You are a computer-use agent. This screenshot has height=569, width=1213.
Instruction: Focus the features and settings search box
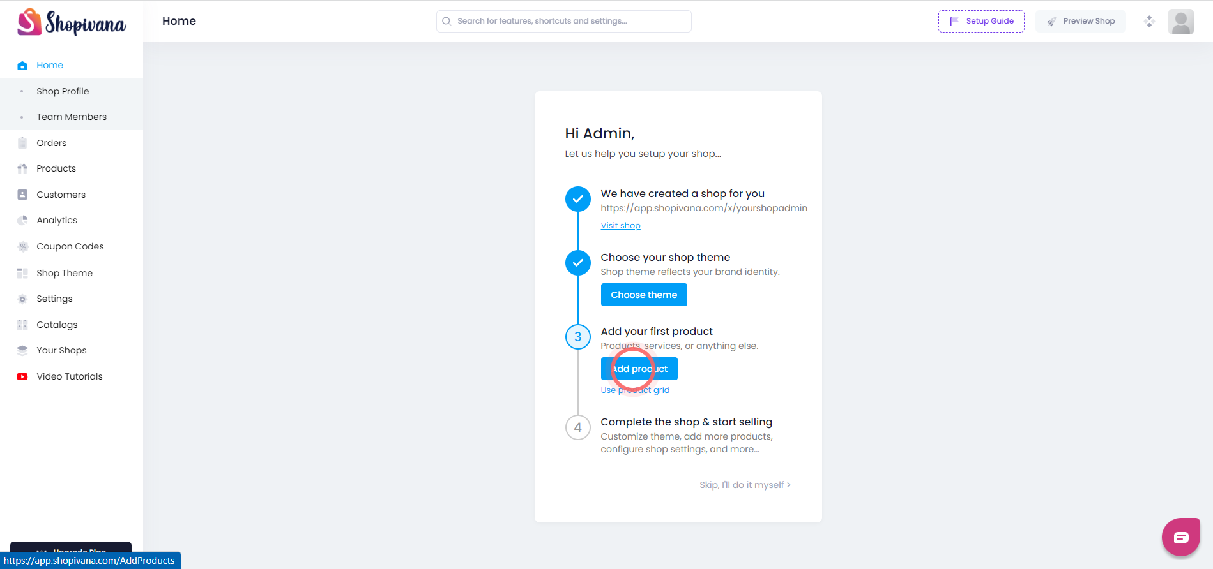pyautogui.click(x=564, y=21)
